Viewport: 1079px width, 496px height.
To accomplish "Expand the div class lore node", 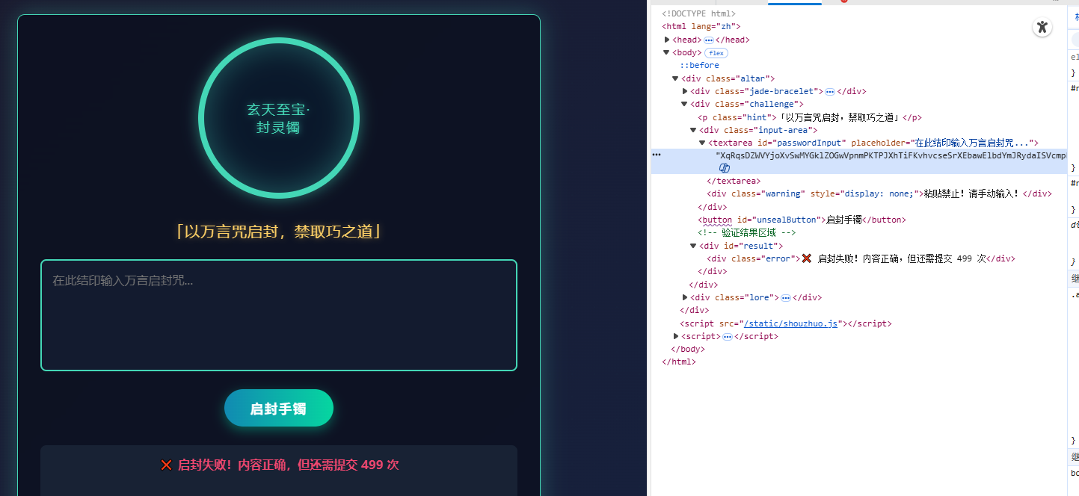I will coord(685,297).
